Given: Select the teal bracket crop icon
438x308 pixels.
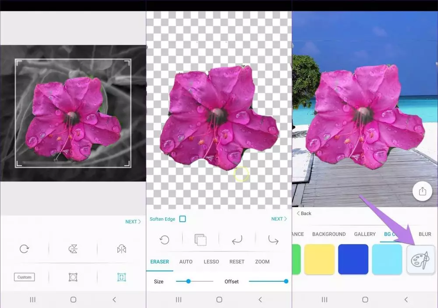Looking at the screenshot, I should point(121,277).
